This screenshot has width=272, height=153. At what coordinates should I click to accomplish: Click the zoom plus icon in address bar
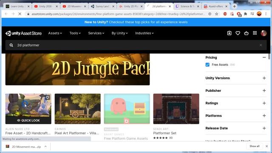point(210,14)
